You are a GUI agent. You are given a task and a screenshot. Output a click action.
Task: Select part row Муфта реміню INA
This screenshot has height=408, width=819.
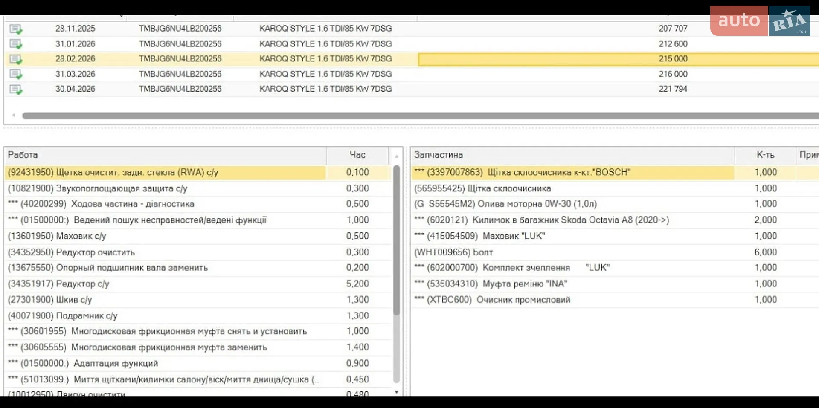point(615,284)
